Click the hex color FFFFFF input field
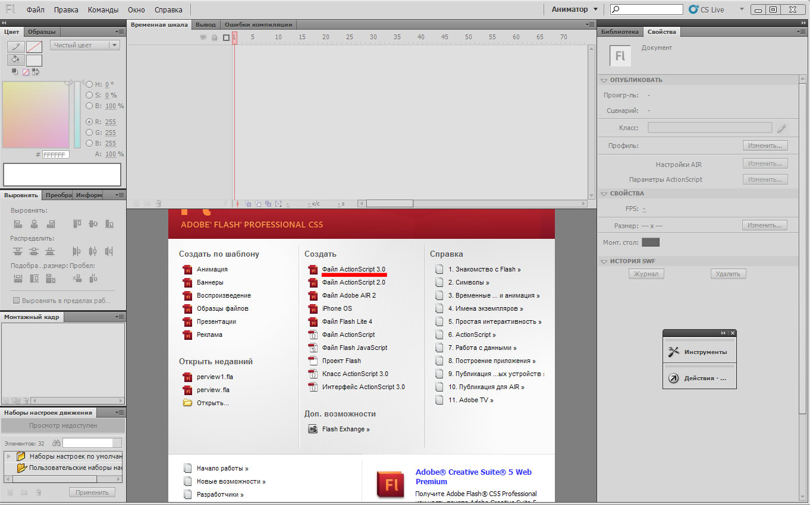 55,154
